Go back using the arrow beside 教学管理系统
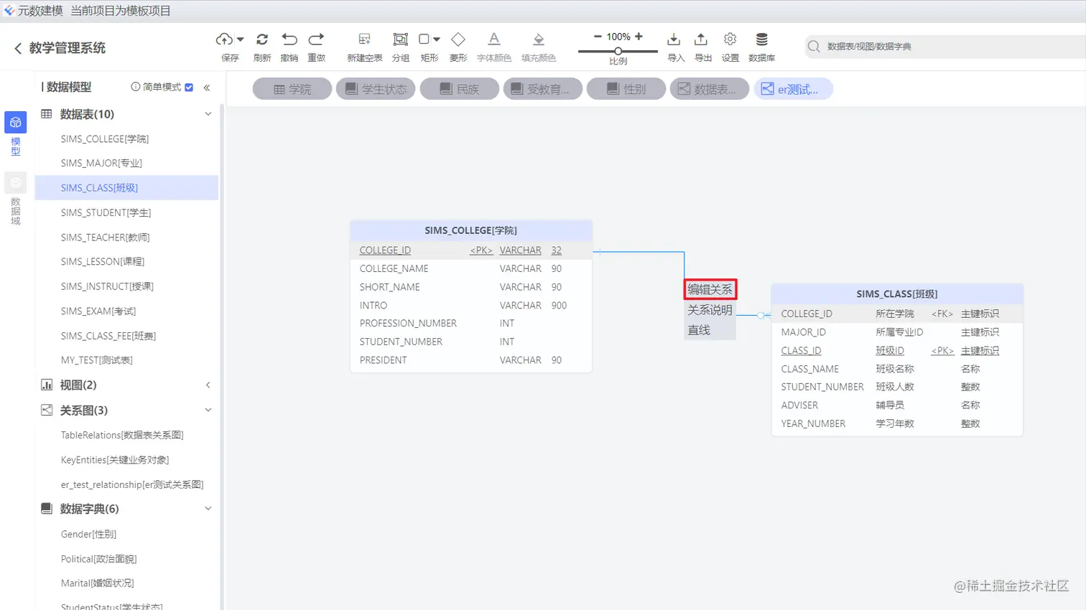 coord(18,48)
